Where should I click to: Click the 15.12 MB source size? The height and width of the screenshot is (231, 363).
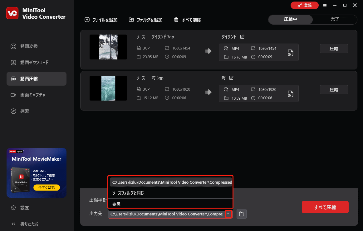tap(150, 98)
